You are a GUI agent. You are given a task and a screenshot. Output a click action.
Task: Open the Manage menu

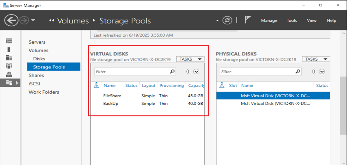click(x=269, y=21)
